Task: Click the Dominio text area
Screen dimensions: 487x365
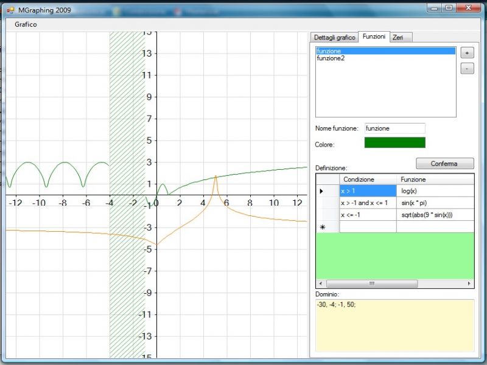Action: click(394, 325)
